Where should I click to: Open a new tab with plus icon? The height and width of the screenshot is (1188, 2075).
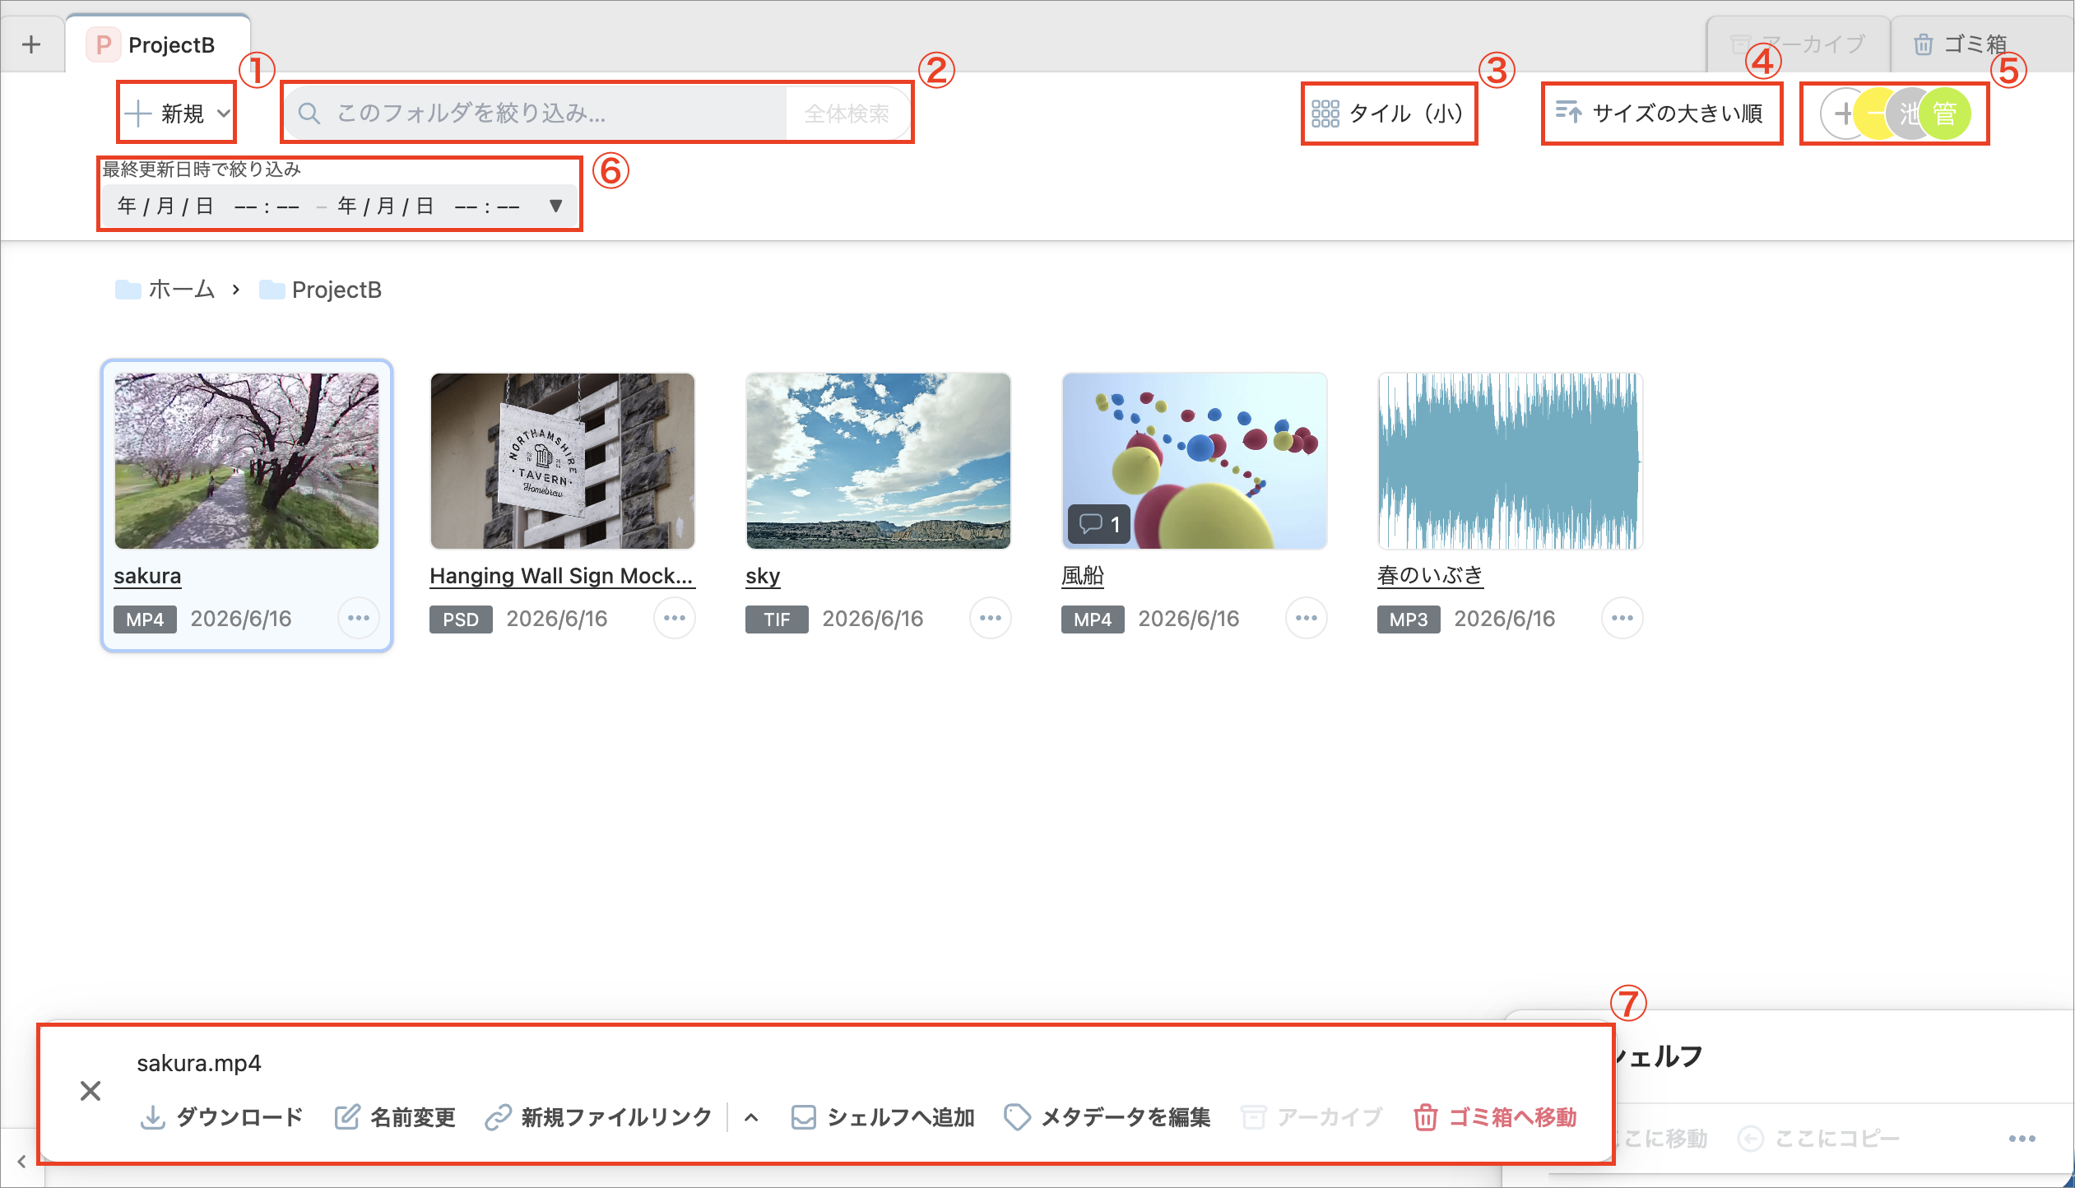pyautogui.click(x=31, y=44)
